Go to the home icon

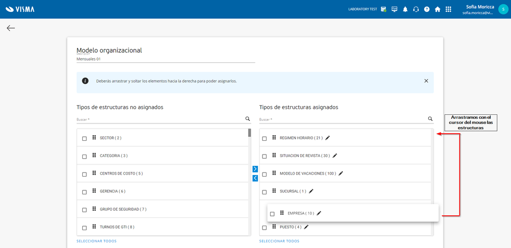[x=437, y=9]
